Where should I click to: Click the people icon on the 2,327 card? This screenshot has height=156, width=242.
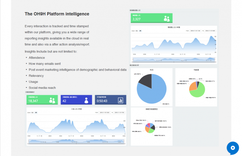tap(167, 19)
